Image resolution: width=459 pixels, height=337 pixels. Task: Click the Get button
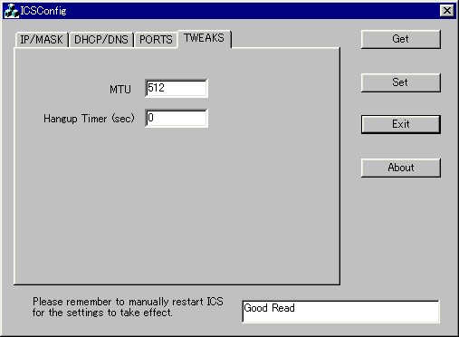click(400, 39)
